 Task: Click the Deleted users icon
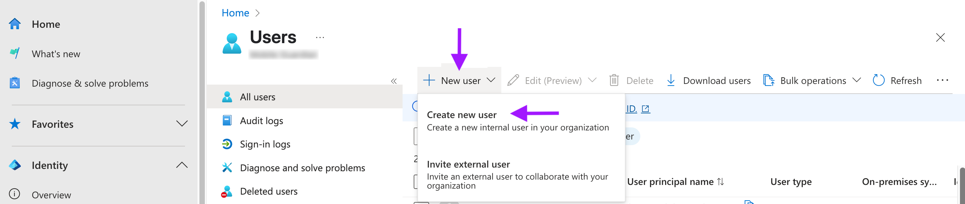(227, 191)
